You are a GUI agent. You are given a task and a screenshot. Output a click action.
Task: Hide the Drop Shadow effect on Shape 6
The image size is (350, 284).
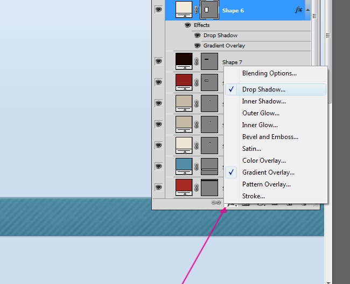[x=198, y=36]
